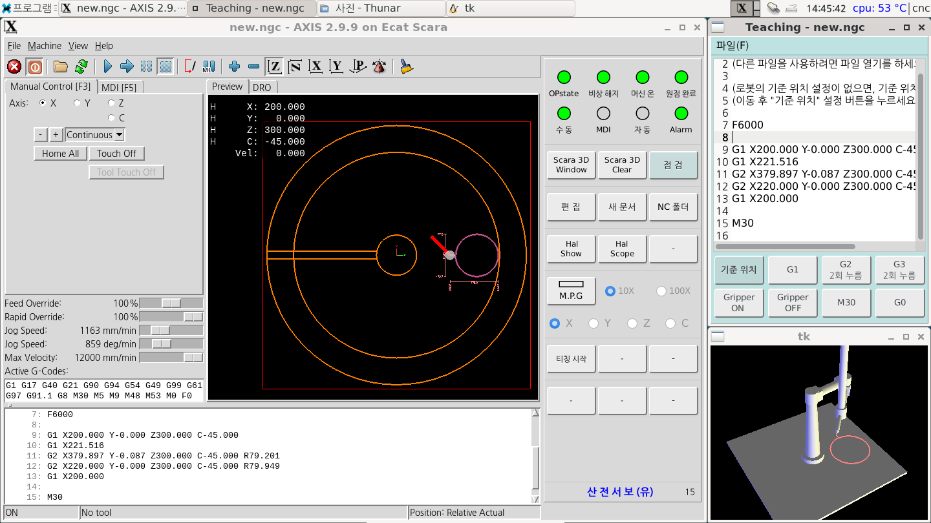The width and height of the screenshot is (931, 523).
Task: Pause execution with the pause icon
Action: pos(146,67)
